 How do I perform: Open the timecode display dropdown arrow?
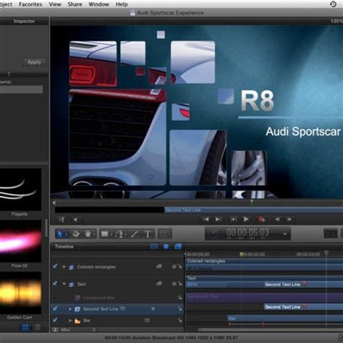click(x=285, y=234)
